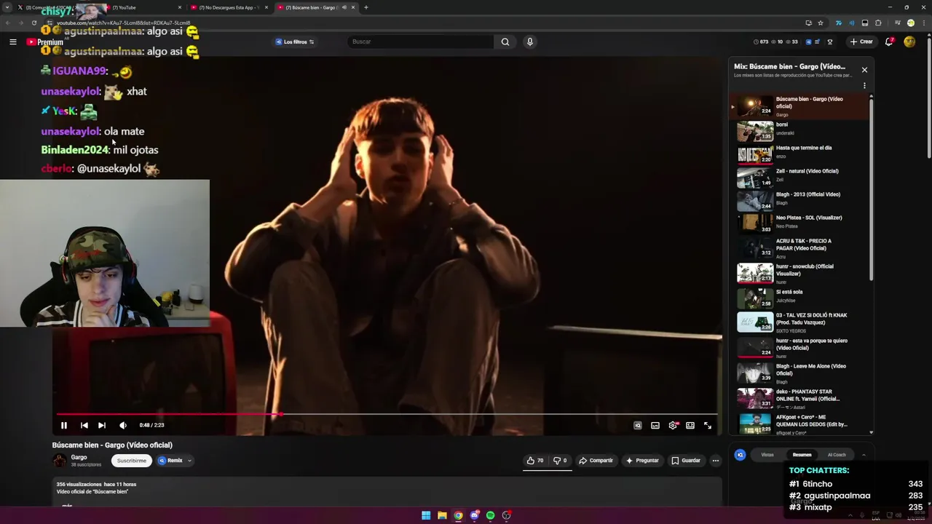This screenshot has height=524, width=932.
Task: Open the Windows Start menu
Action: 426,515
